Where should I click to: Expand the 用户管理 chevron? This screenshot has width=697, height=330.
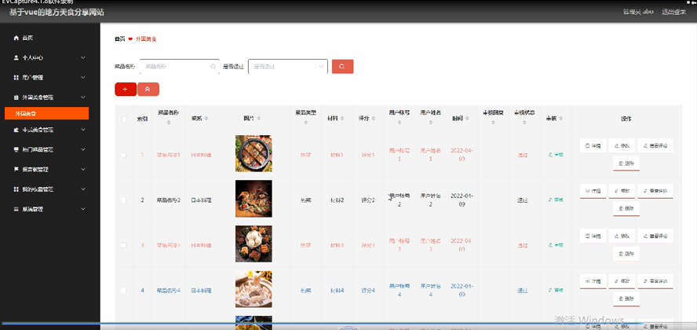[x=83, y=77]
